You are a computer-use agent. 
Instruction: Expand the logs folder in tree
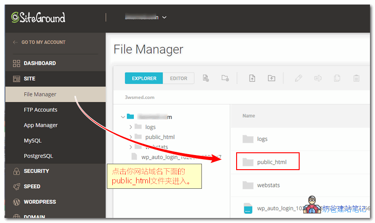click(131, 127)
